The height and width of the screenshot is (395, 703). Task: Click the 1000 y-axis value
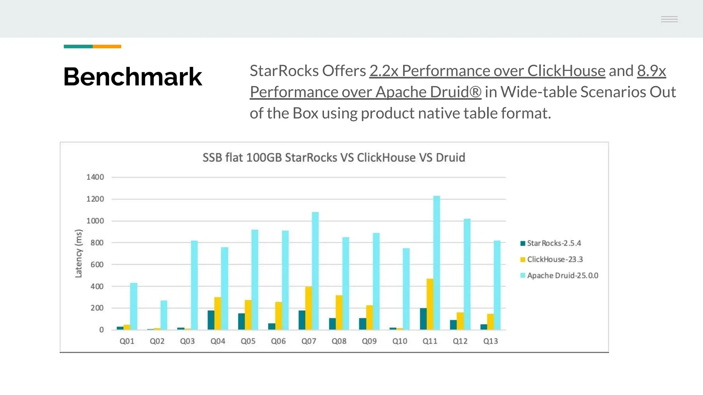[95, 221]
